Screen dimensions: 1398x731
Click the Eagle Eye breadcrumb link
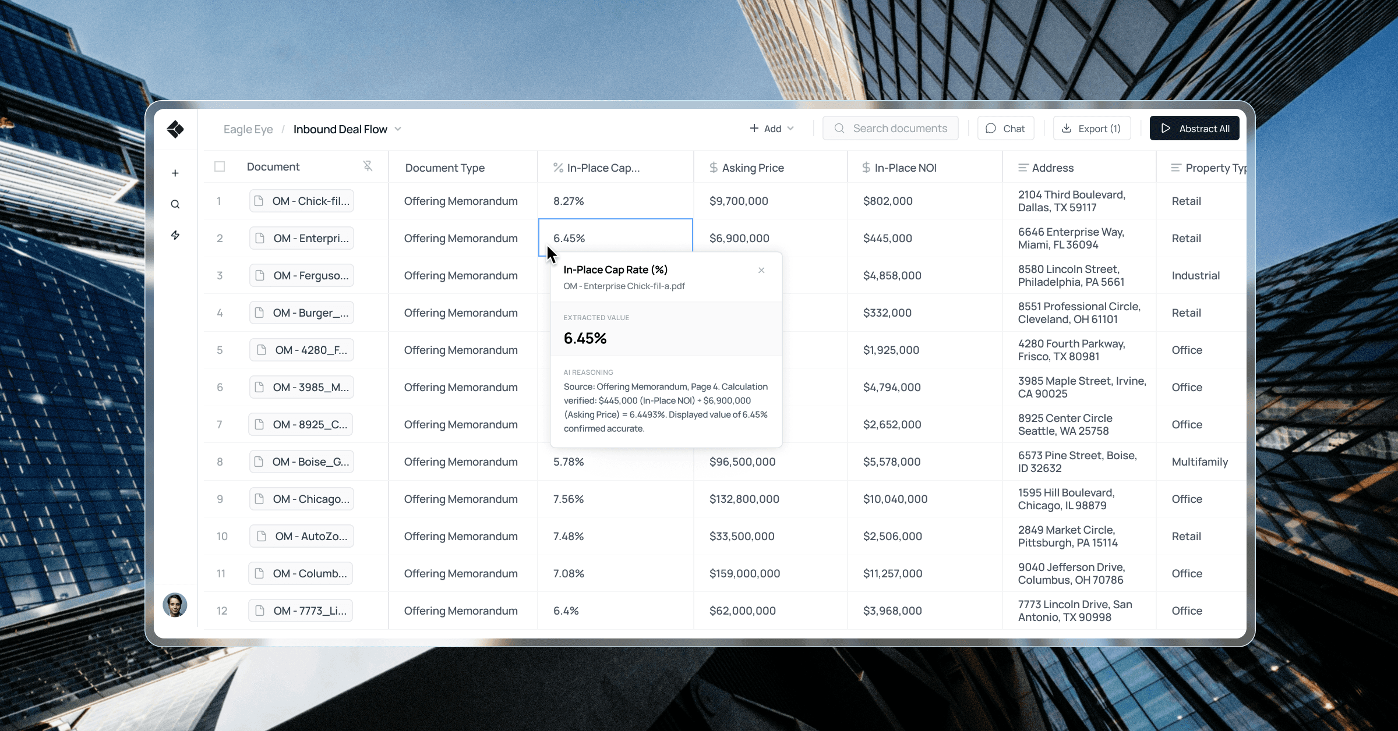click(248, 129)
